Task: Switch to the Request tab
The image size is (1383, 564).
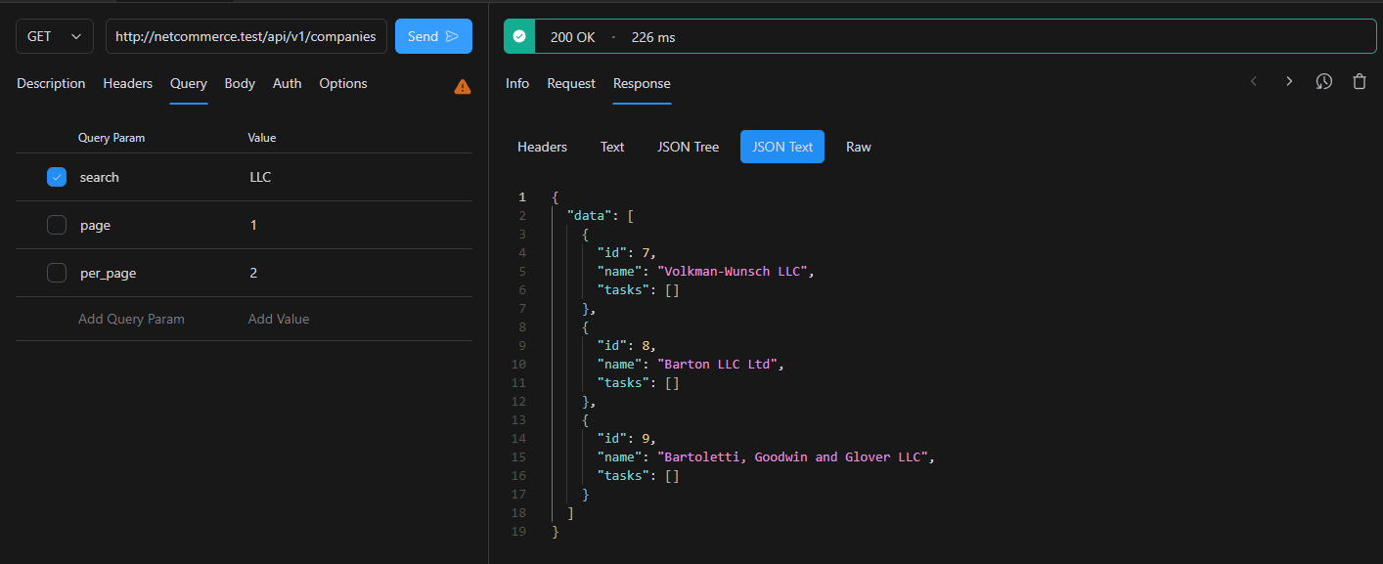Action: [570, 83]
